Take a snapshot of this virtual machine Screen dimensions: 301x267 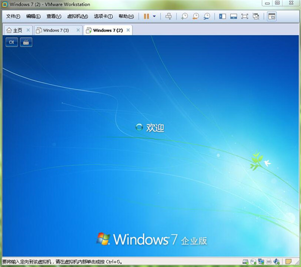(185, 17)
